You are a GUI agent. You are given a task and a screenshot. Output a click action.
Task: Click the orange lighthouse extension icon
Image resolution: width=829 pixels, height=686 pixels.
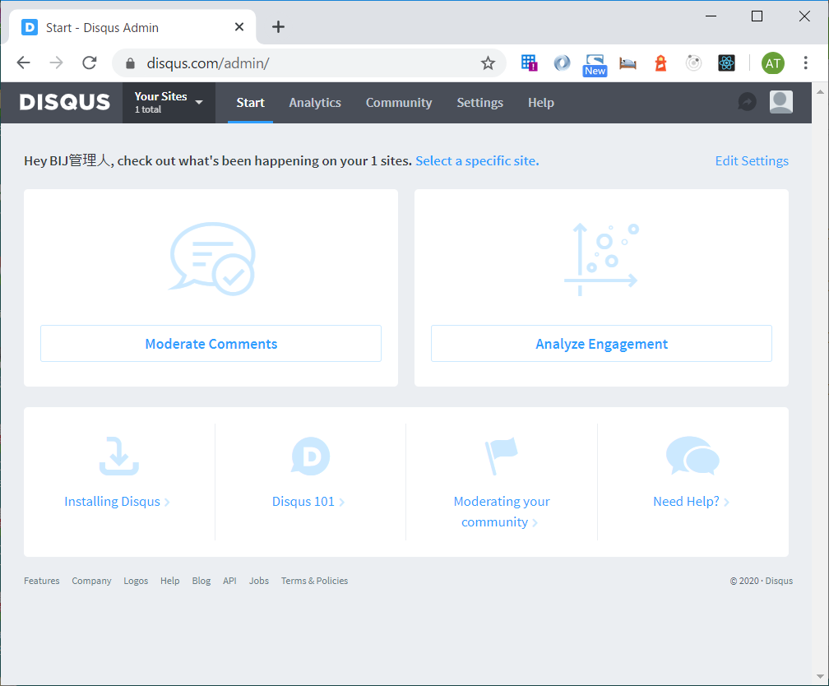point(660,63)
